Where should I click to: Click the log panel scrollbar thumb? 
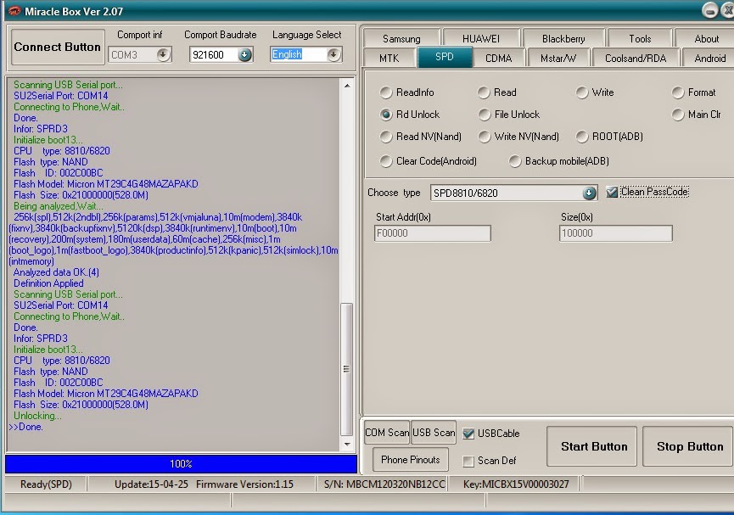346,369
